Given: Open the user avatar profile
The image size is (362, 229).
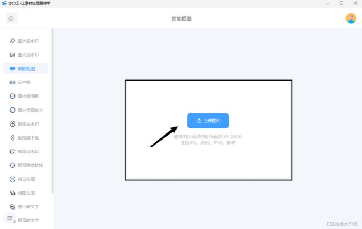Looking at the screenshot, I should pos(351,18).
